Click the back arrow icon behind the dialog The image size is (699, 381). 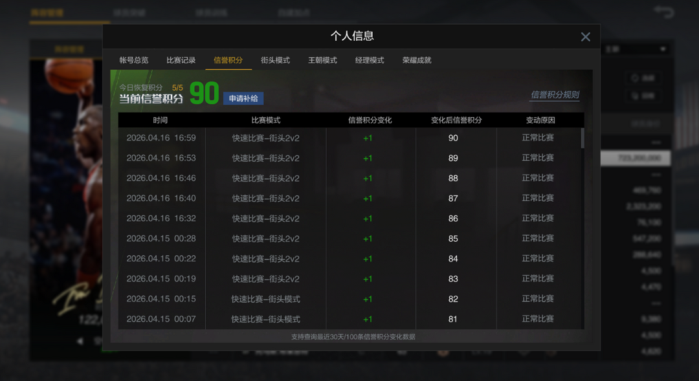click(664, 12)
